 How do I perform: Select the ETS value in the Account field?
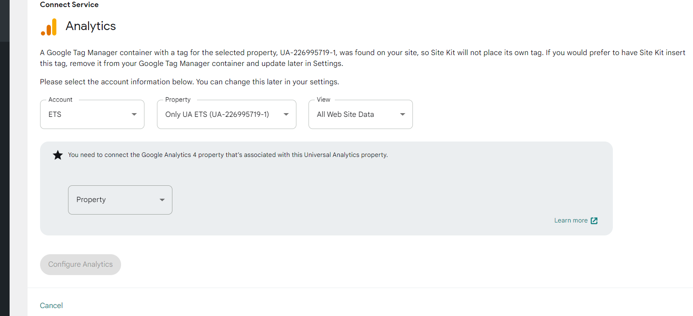[x=83, y=114]
